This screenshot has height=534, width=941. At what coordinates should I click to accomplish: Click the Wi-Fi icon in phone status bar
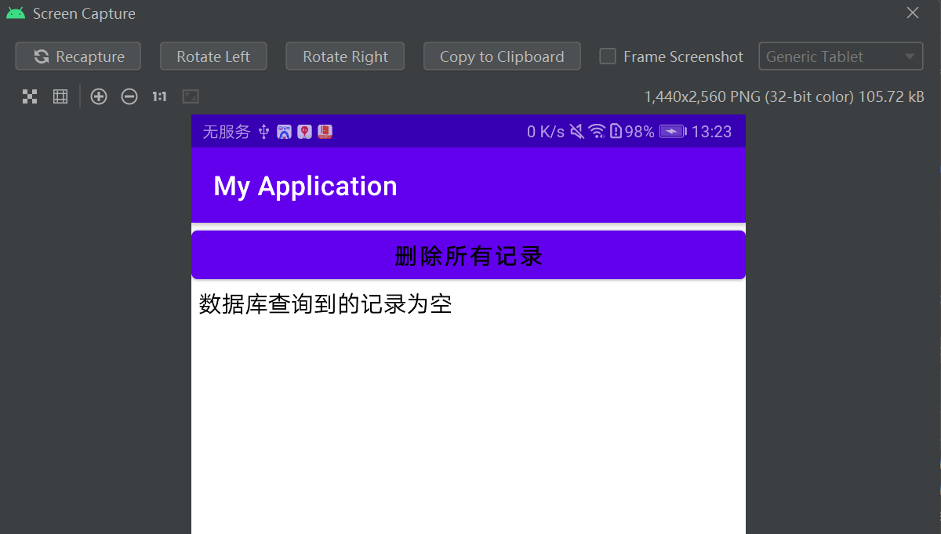[x=598, y=132]
